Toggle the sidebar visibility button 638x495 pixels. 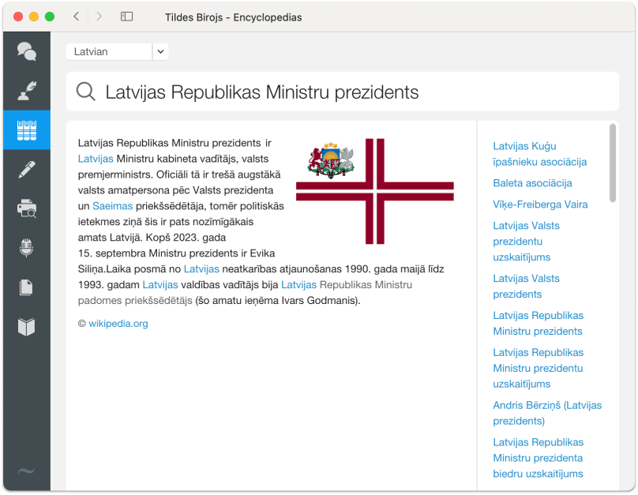tap(126, 17)
